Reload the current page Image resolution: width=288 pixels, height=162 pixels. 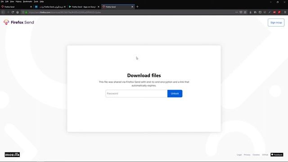(13, 12)
